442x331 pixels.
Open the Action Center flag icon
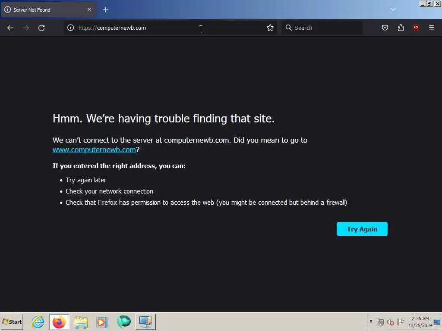click(401, 322)
